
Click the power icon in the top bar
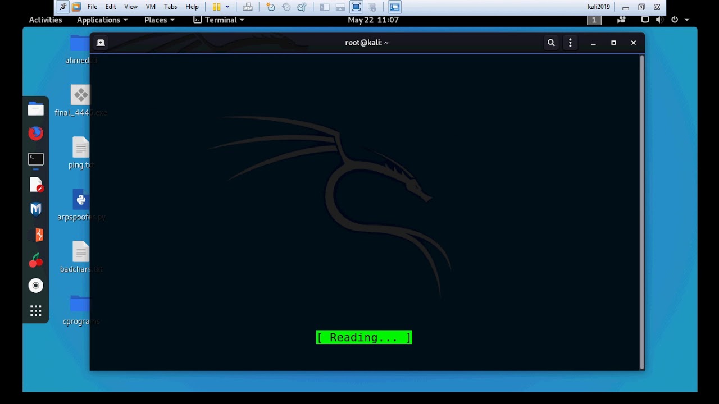click(675, 20)
